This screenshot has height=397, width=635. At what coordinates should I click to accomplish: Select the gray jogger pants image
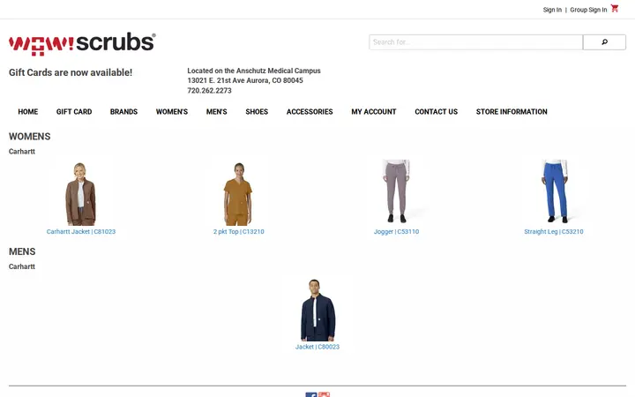pos(396,191)
